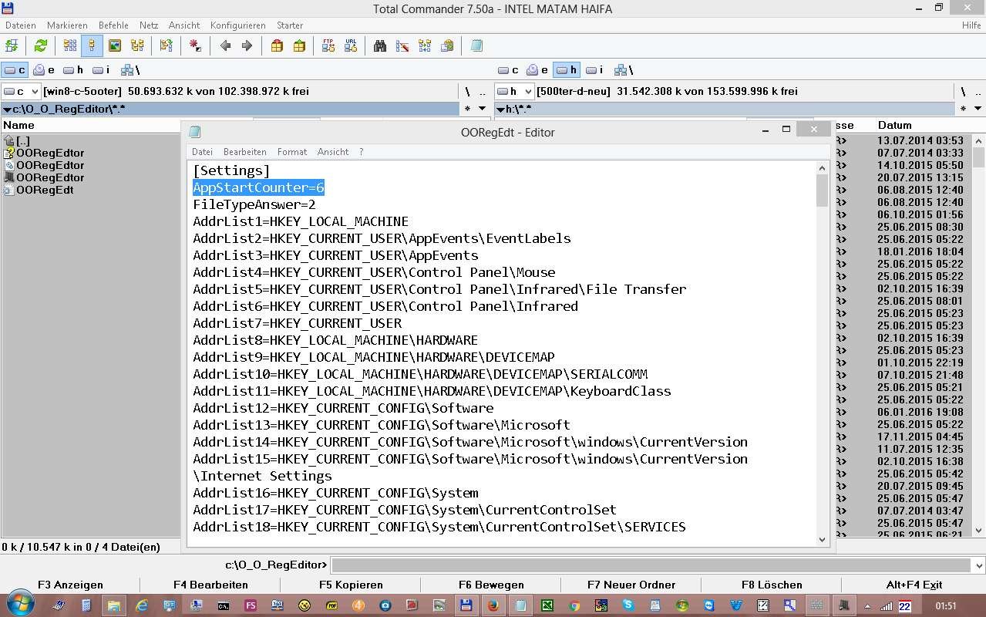Select drive c button in left panel

[x=15, y=70]
